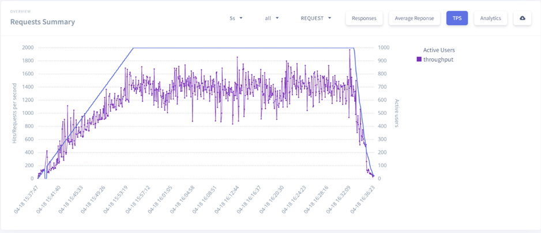
Task: Click the OVERVIEW label above the title
Action: point(19,12)
